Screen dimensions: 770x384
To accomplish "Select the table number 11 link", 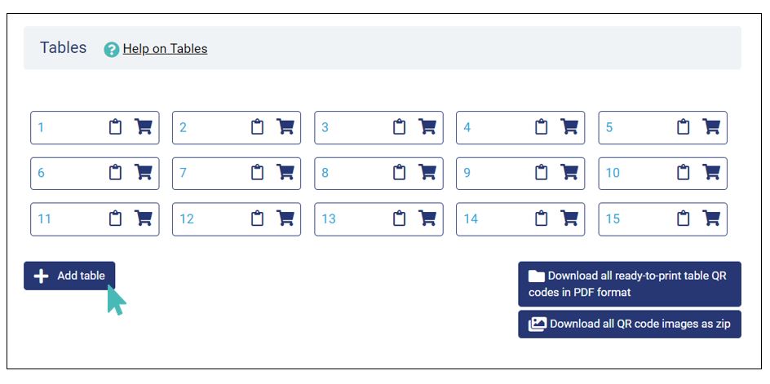I will coord(44,219).
